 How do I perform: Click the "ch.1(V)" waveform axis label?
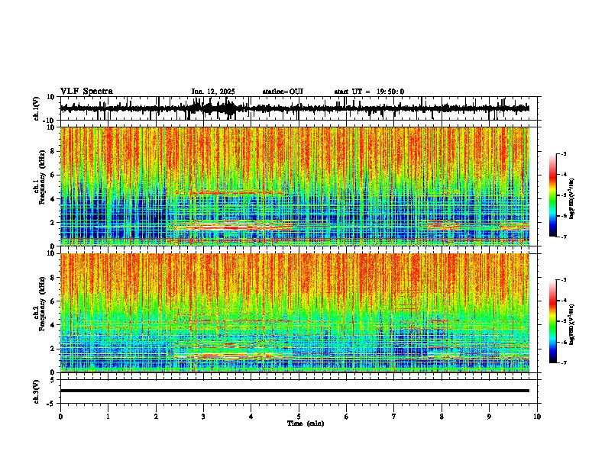[37, 108]
